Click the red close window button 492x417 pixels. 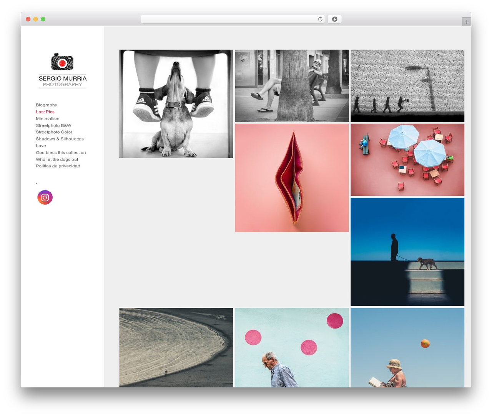(28, 19)
